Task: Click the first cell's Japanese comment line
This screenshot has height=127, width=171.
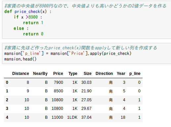Action: pyautogui.click(x=85, y=6)
